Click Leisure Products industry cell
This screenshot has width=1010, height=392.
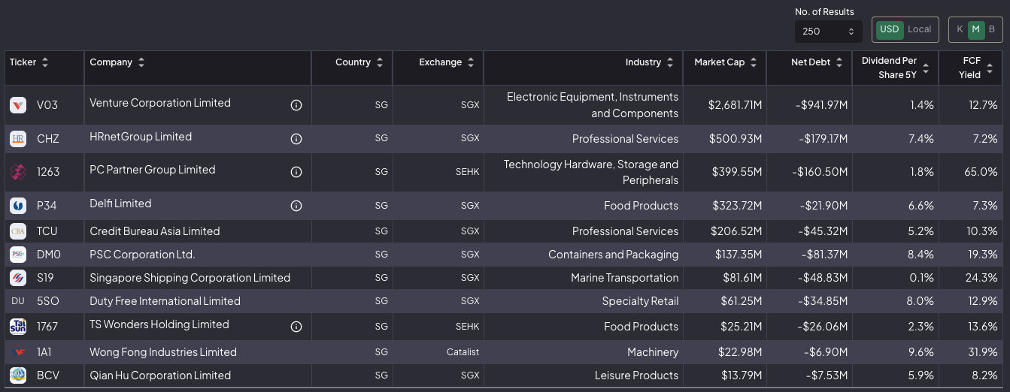(x=636, y=375)
